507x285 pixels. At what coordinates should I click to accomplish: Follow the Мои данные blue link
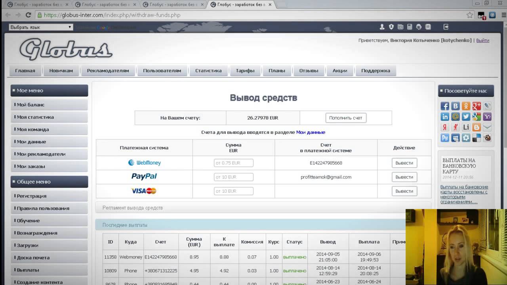point(311,132)
